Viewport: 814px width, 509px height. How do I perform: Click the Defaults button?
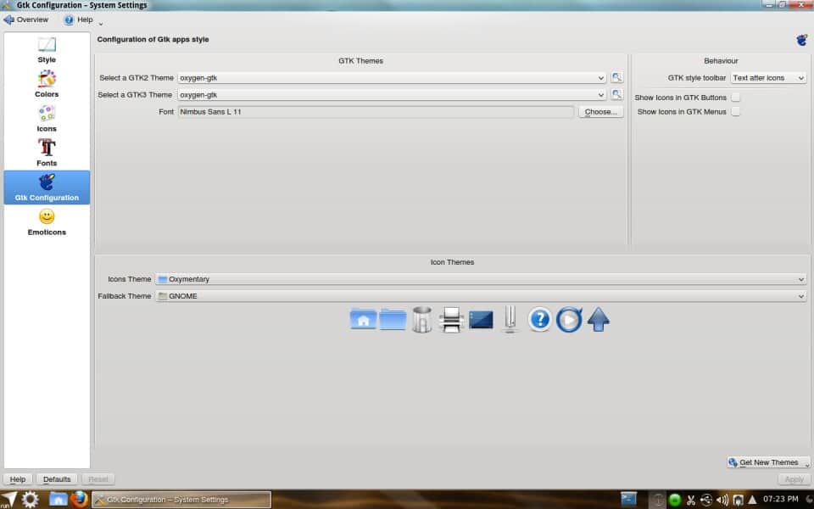pos(57,478)
